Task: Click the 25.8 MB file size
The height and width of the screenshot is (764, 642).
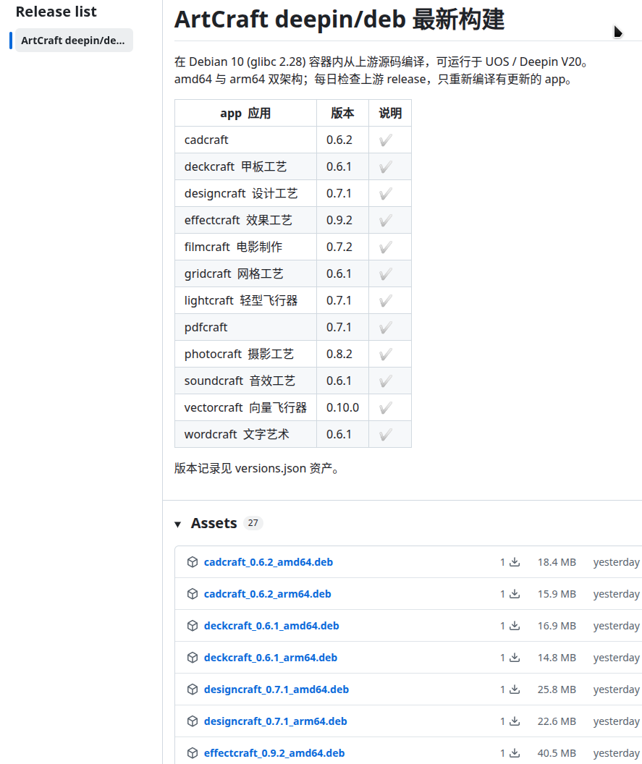Action: click(x=557, y=689)
